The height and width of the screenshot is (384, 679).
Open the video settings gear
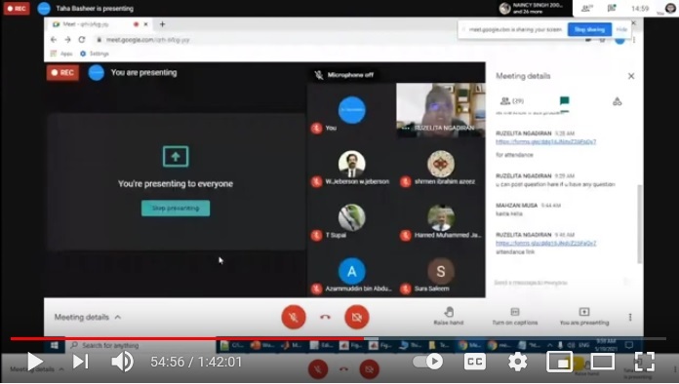[x=517, y=362]
